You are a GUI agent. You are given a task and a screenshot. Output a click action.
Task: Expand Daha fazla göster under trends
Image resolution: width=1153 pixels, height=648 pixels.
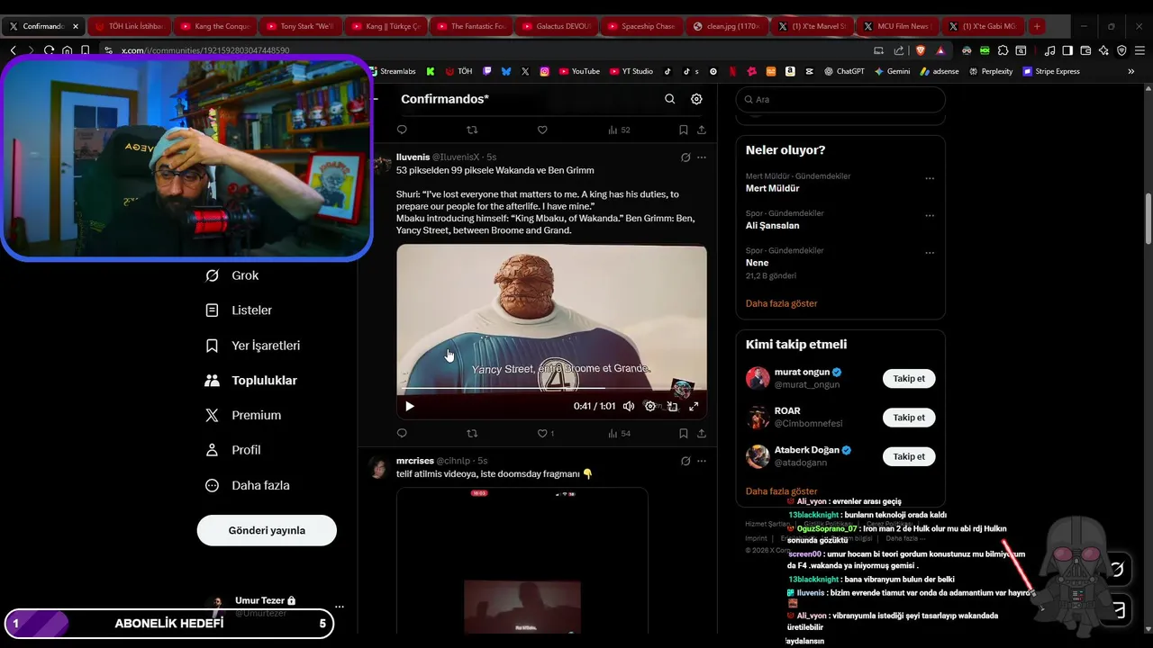pyautogui.click(x=781, y=303)
